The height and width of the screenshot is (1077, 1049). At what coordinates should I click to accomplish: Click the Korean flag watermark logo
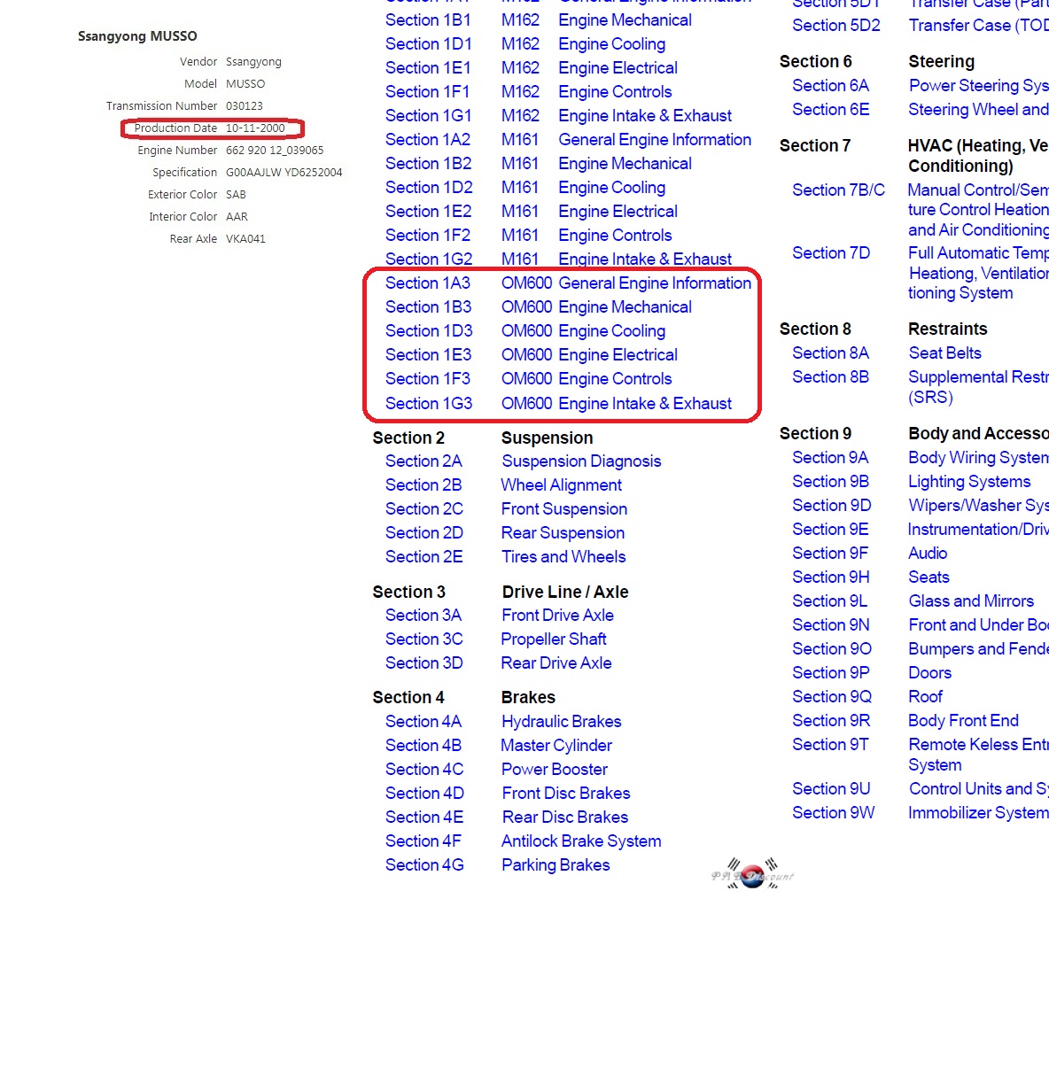(x=752, y=875)
